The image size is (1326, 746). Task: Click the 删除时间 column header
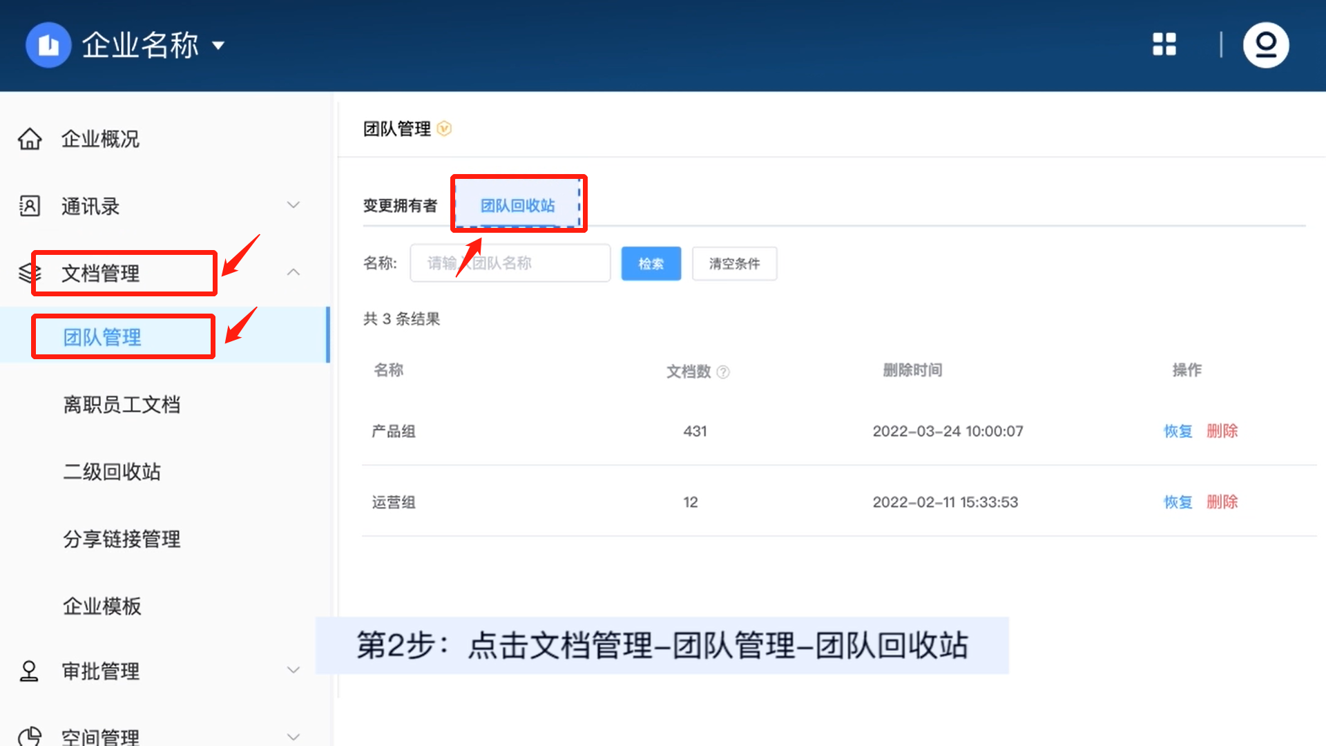(x=912, y=370)
